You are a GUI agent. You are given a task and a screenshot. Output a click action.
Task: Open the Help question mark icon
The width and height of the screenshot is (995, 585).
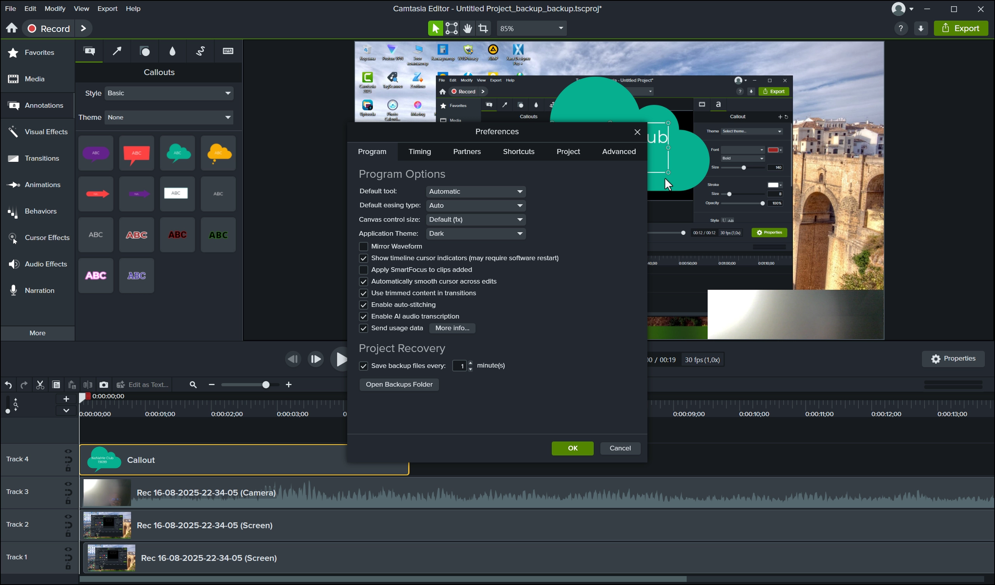pos(901,28)
